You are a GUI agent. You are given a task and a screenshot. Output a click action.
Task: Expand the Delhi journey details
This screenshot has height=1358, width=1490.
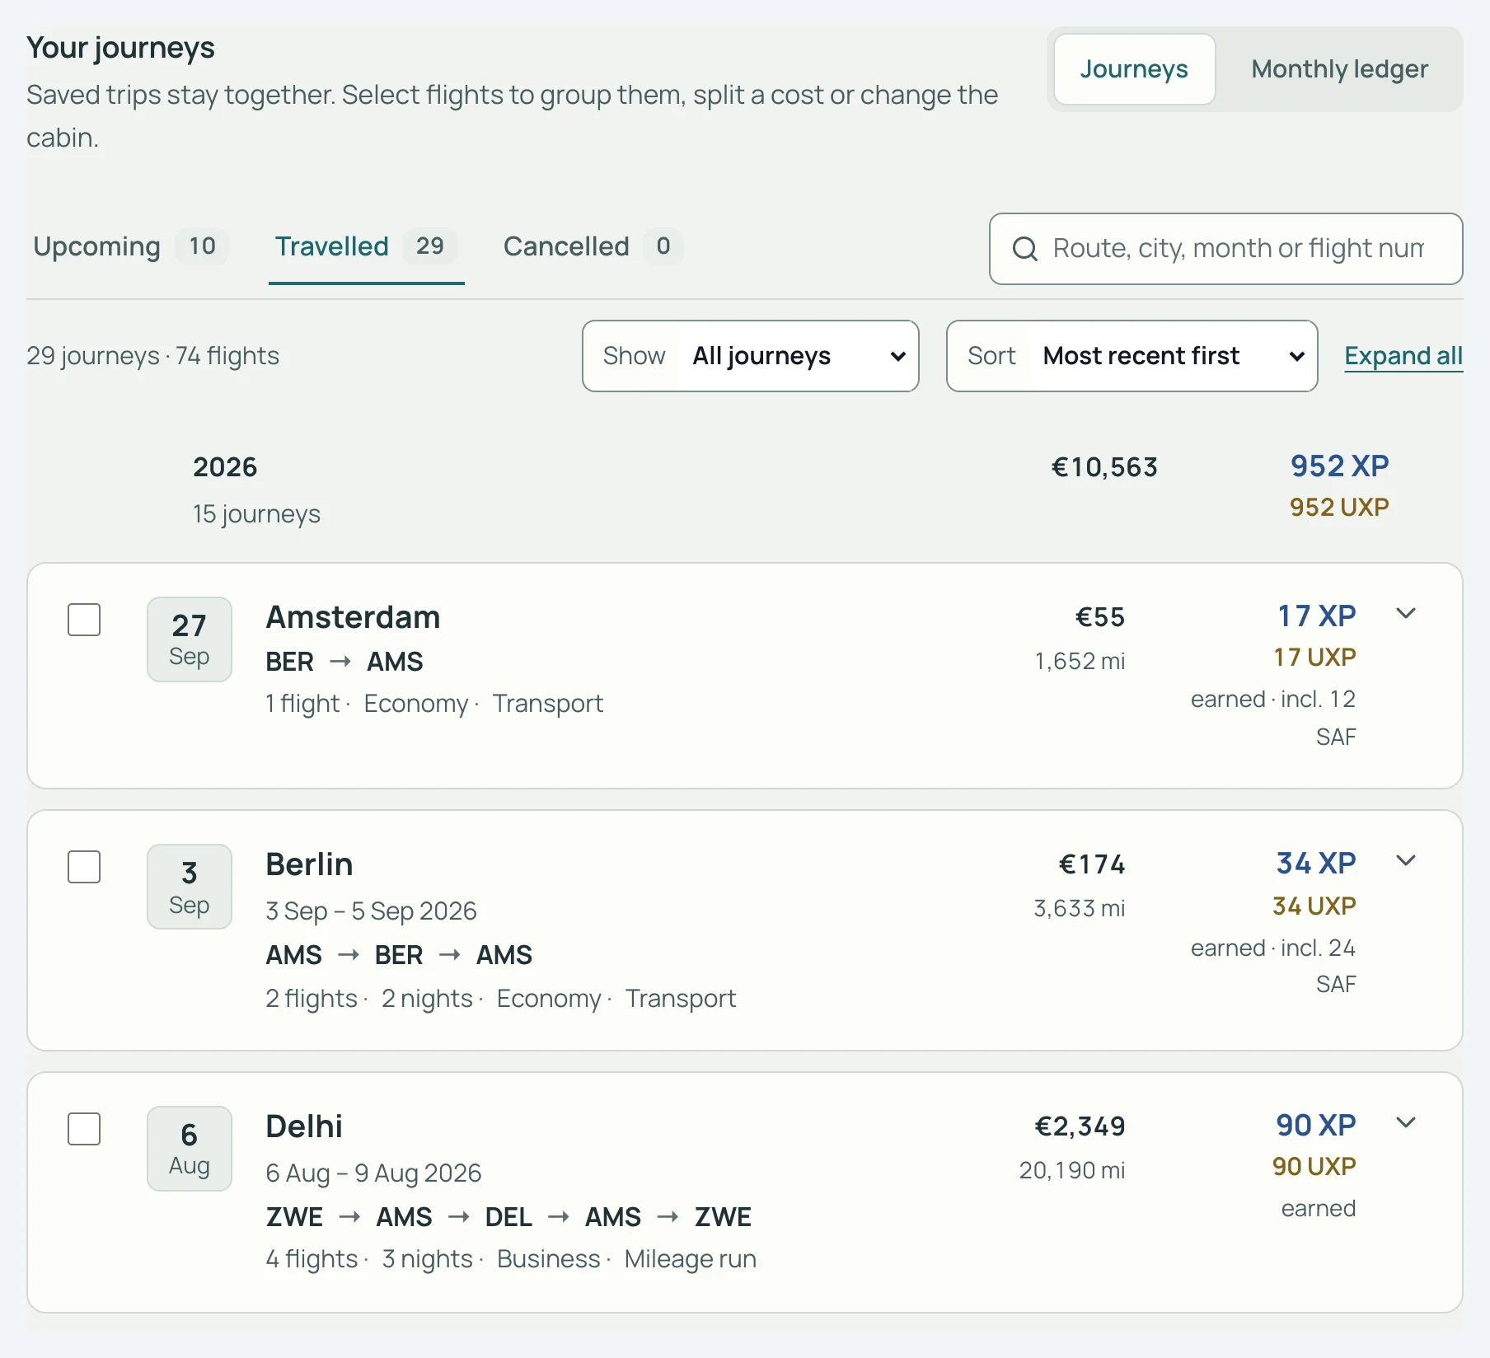[1406, 1122]
